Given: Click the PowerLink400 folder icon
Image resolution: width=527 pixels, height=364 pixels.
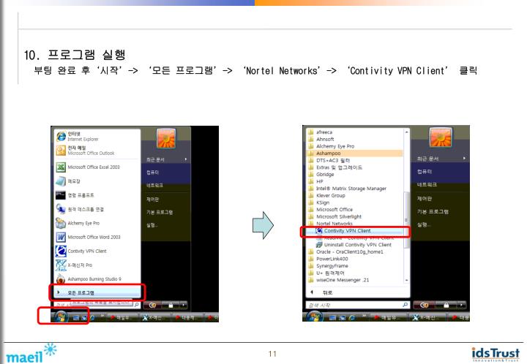Looking at the screenshot, I should pos(311,259).
